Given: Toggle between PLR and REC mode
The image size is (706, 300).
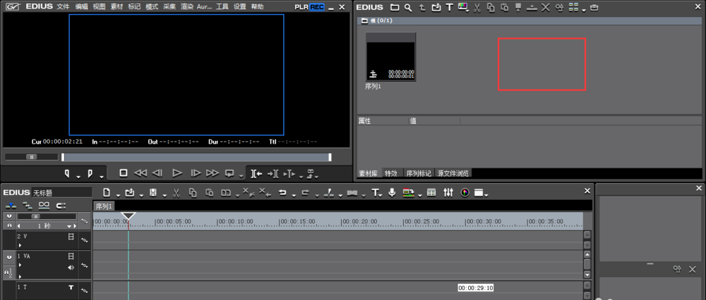Looking at the screenshot, I should pyautogui.click(x=309, y=6).
